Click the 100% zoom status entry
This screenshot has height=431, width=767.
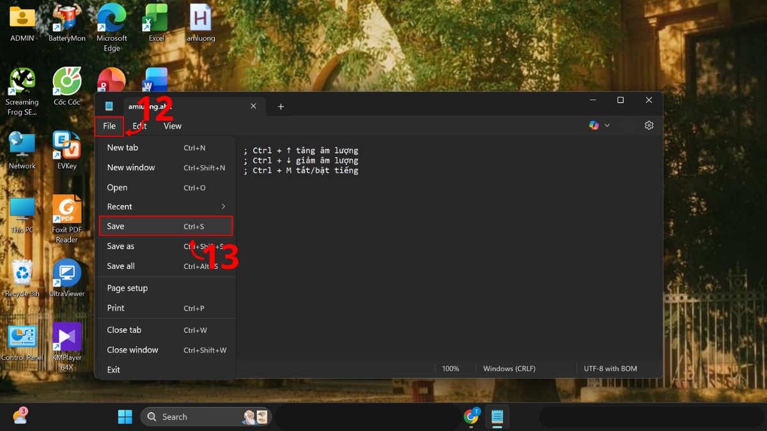click(451, 368)
